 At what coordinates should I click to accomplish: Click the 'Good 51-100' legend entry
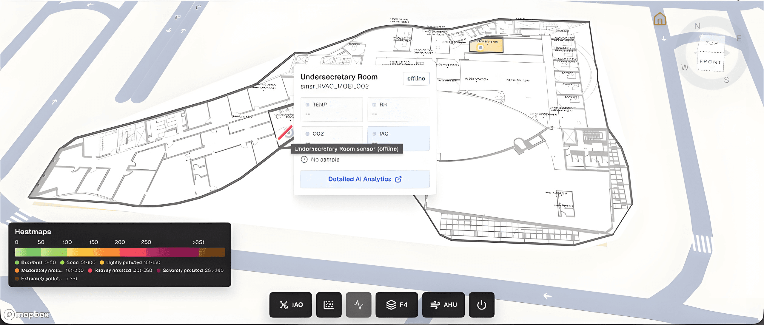click(78, 262)
